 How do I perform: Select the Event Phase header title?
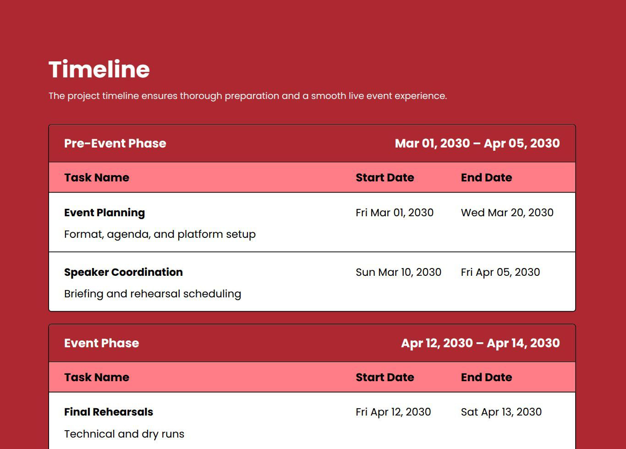[x=101, y=343]
